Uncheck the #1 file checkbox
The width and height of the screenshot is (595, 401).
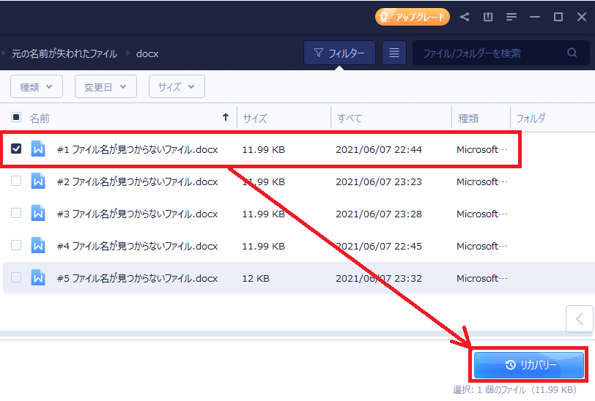[x=16, y=149]
